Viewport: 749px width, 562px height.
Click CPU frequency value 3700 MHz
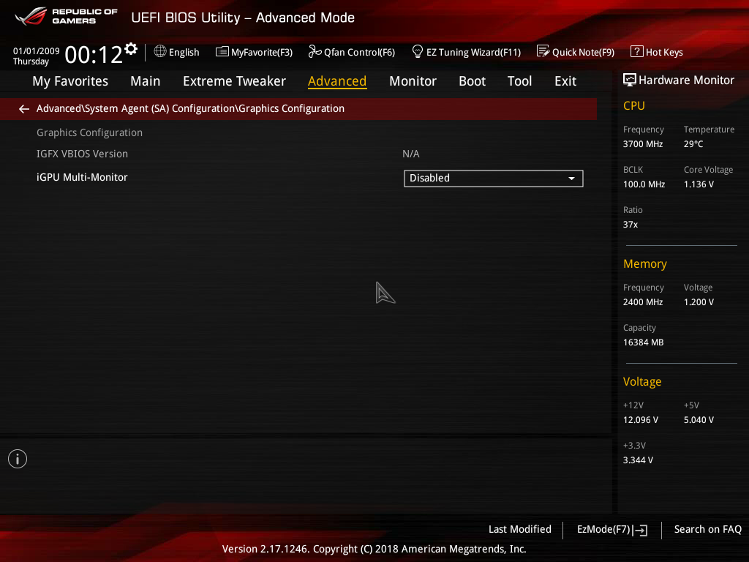click(x=642, y=144)
